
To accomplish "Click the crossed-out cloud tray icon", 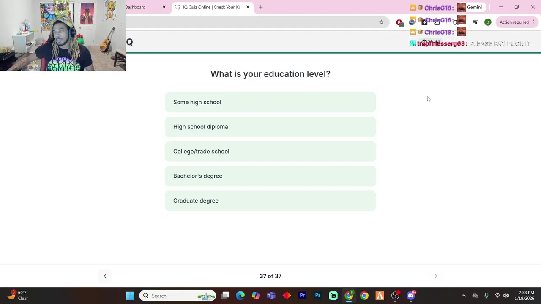I will [475, 296].
